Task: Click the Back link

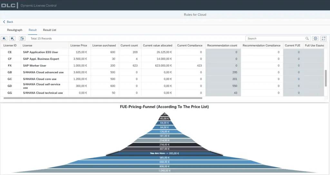Action: 8,22
